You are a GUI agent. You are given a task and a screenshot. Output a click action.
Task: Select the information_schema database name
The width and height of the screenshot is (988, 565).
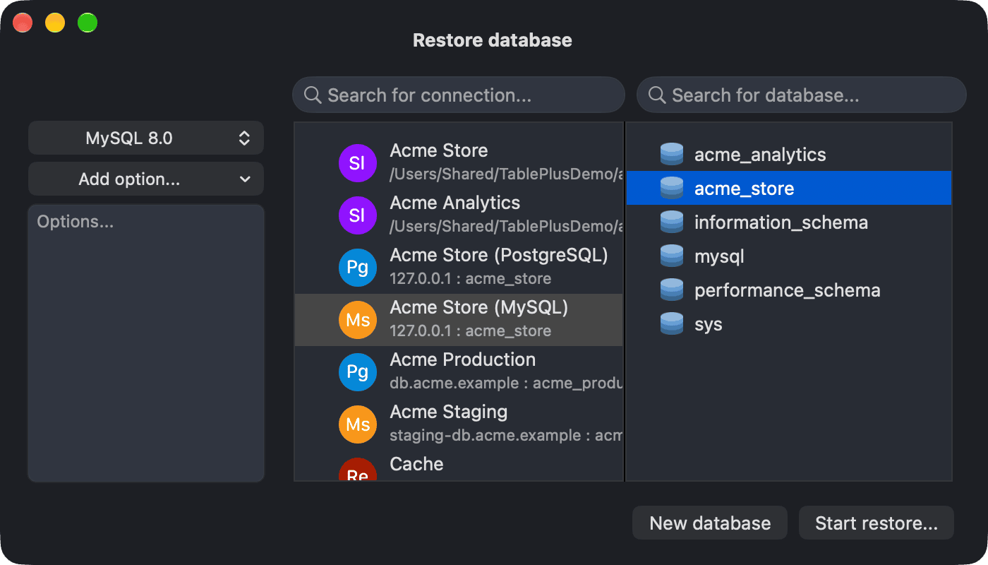[781, 222]
